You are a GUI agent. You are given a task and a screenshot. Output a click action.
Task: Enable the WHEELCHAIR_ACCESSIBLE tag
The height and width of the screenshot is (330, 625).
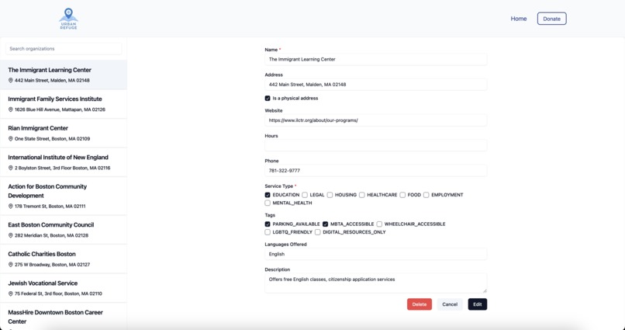tap(379, 224)
